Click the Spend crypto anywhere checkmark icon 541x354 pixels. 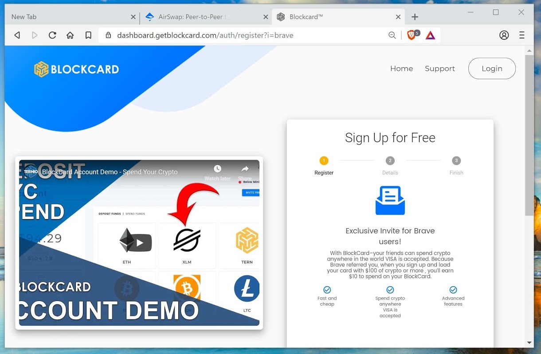(x=390, y=290)
